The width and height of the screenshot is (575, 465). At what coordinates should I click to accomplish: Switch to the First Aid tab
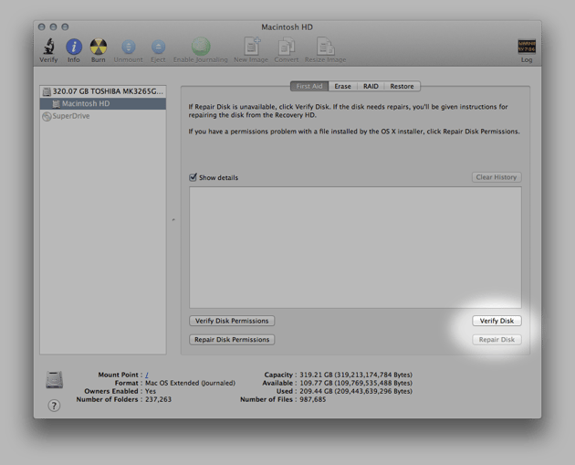tap(309, 86)
